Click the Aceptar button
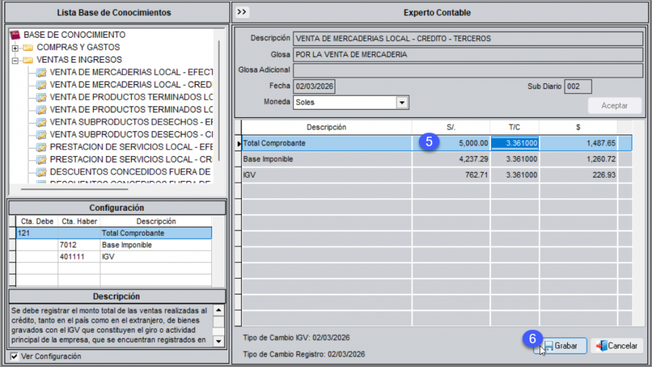652x367 pixels. coord(614,106)
